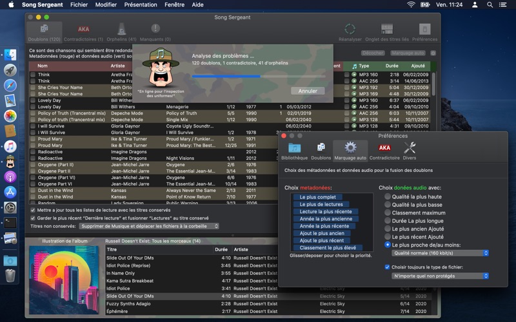Open Music app from the dock
The height and width of the screenshot is (322, 516).
(10, 146)
